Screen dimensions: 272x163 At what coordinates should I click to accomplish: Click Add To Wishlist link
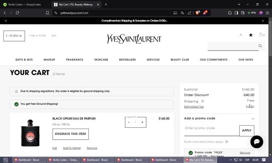coord(72,148)
